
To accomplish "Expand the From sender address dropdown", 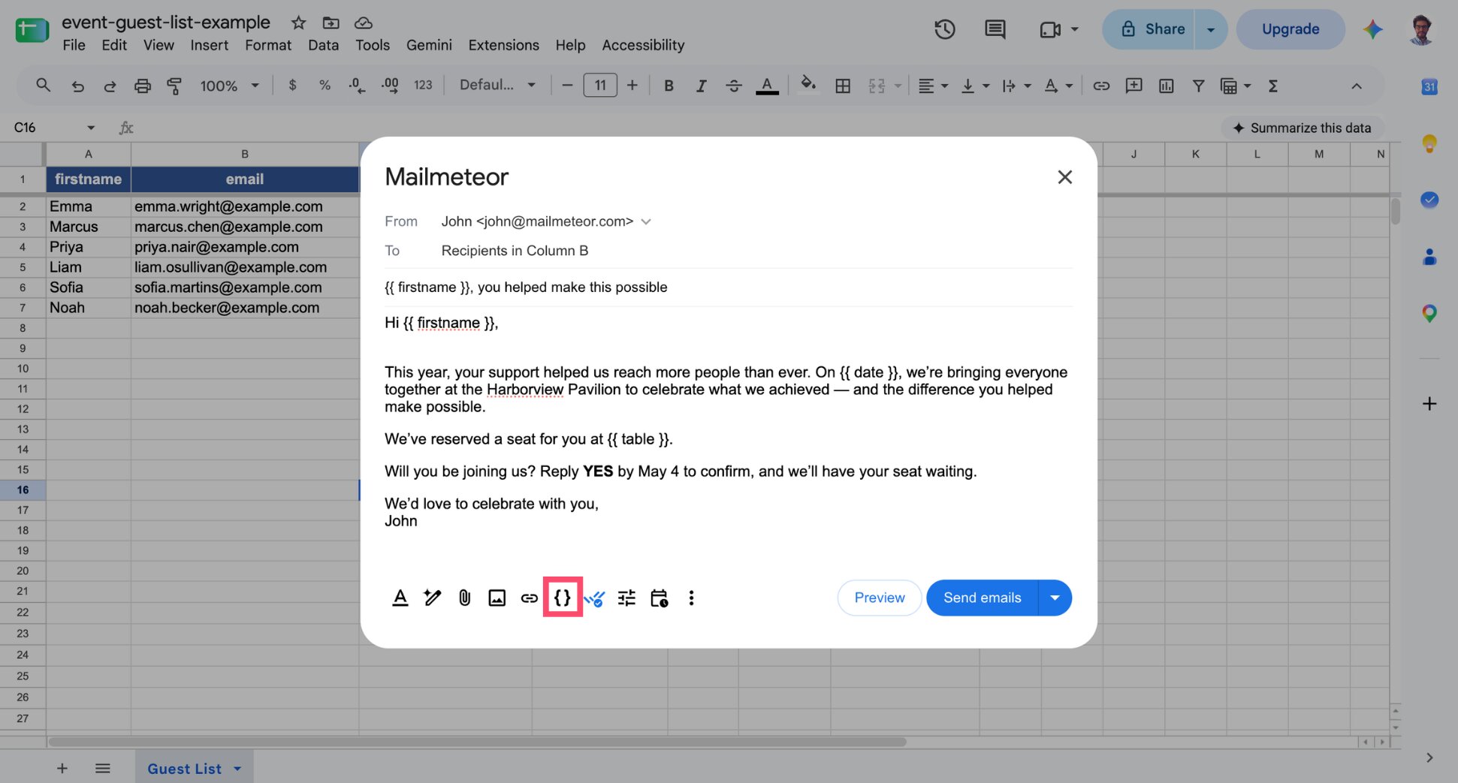I will tap(646, 221).
